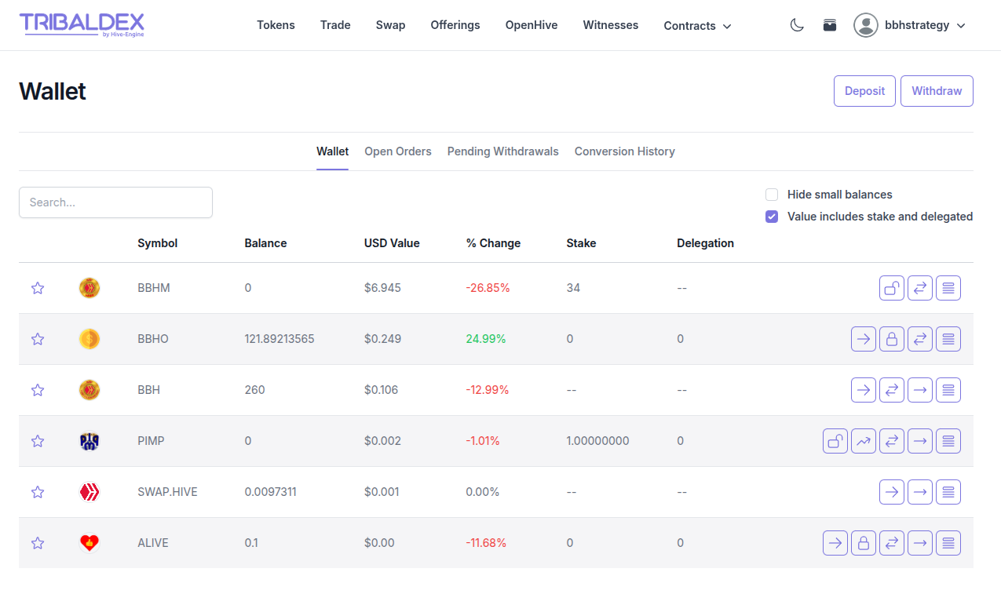Click the lock icon to stake BBHO
The height and width of the screenshot is (594, 1001).
[891, 339]
